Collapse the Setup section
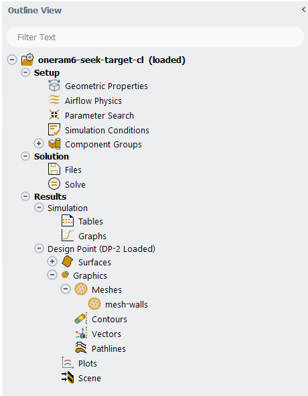Screen dimensions: 308x396 (25, 72)
